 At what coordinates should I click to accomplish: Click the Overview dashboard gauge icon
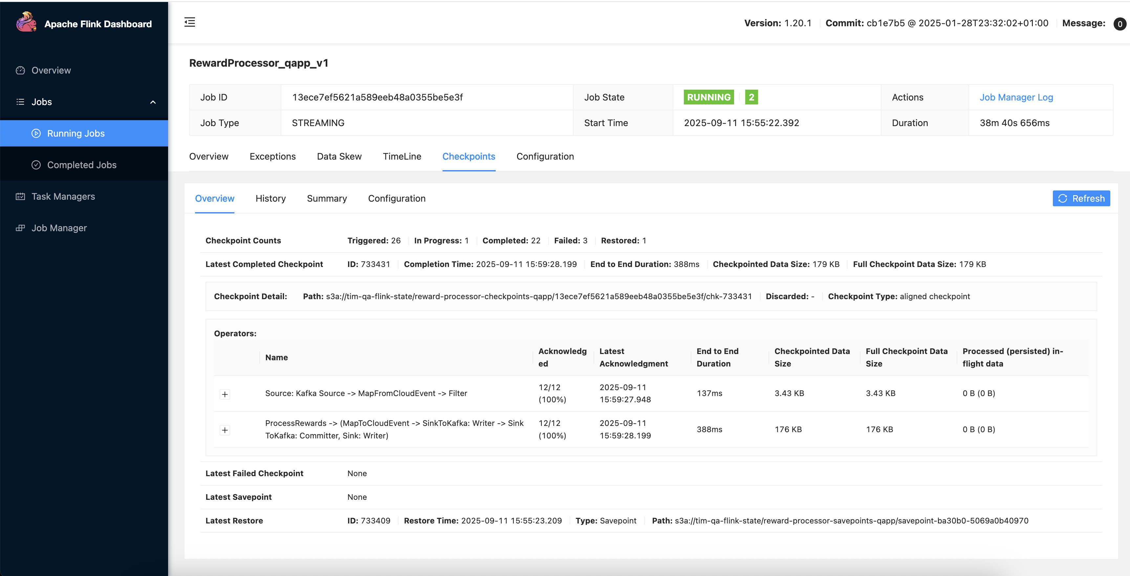coord(20,71)
